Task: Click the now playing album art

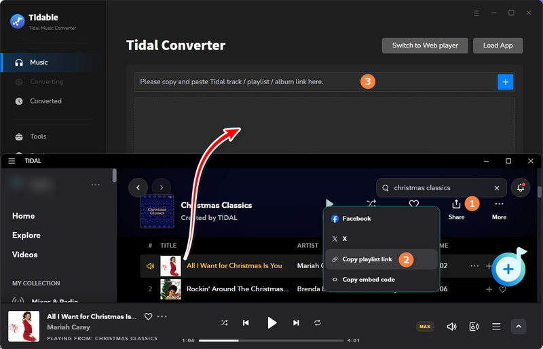Action: point(24,326)
